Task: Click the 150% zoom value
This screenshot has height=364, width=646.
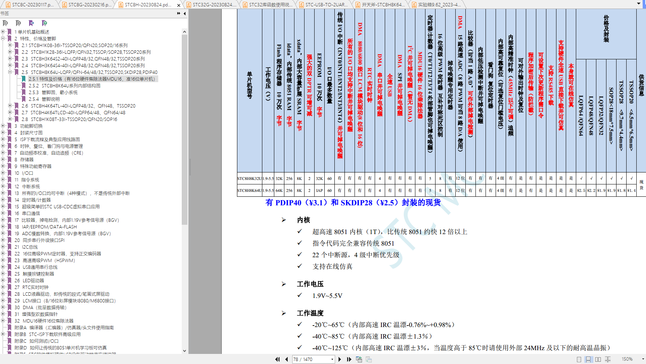Action: pyautogui.click(x=627, y=359)
